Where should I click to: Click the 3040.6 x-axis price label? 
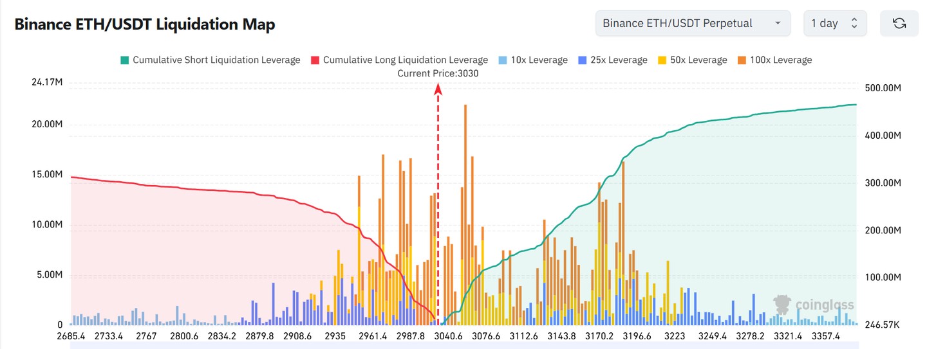pos(449,336)
